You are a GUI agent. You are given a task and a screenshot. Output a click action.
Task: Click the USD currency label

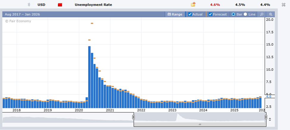41,5
